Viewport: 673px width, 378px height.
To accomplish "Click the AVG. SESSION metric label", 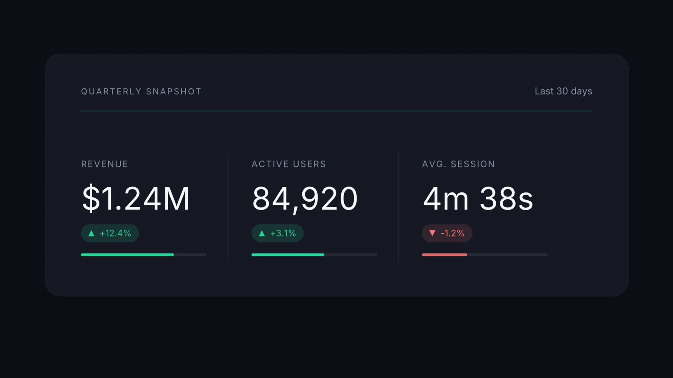I will pos(458,164).
